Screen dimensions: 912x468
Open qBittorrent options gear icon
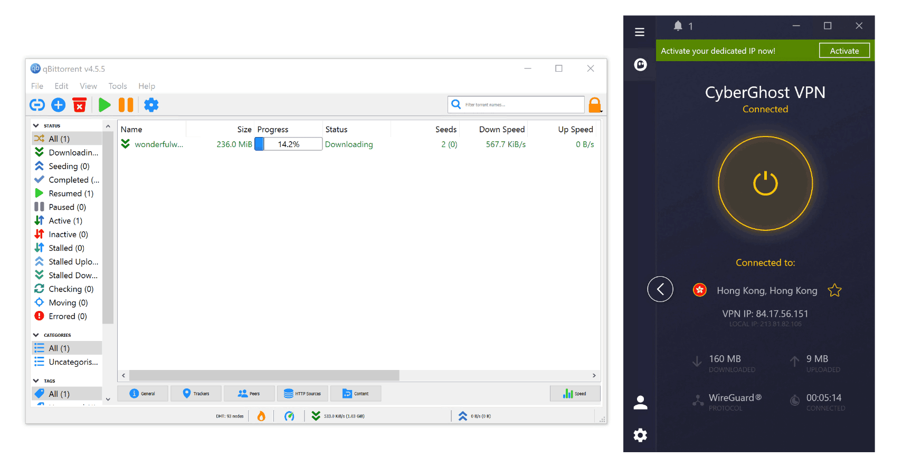click(x=151, y=105)
